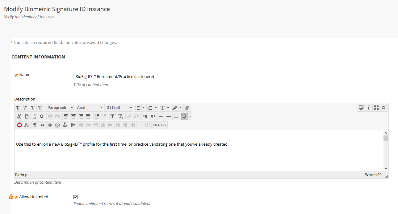Open the 3 (12pt) font size dropdown
This screenshot has width=398, height=214.
click(x=119, y=108)
